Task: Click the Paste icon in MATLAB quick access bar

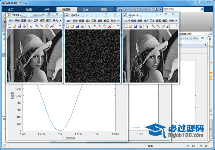Action: [x=136, y=9]
